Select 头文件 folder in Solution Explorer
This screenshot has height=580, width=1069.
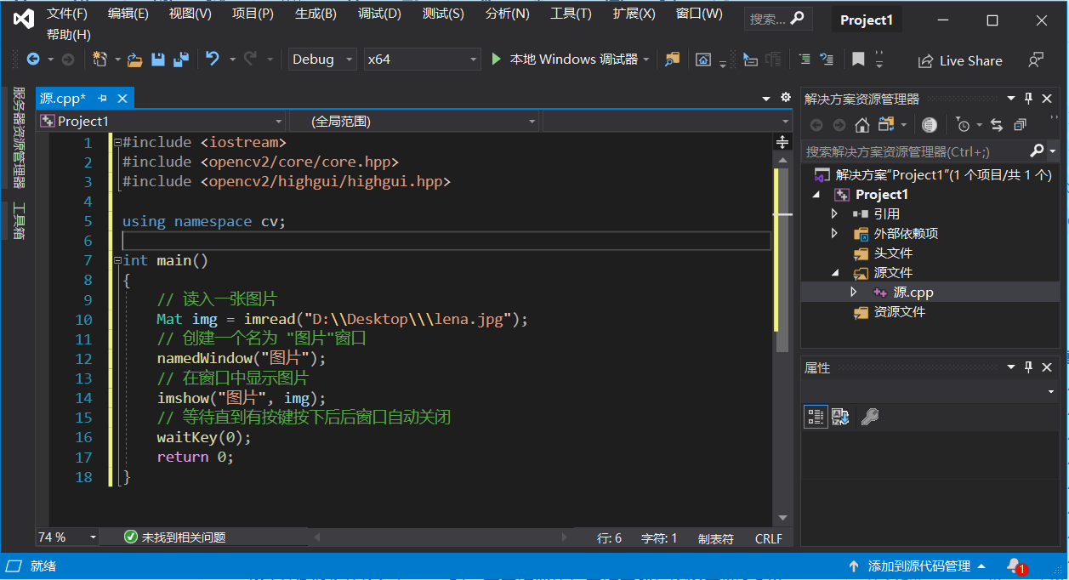(x=894, y=253)
